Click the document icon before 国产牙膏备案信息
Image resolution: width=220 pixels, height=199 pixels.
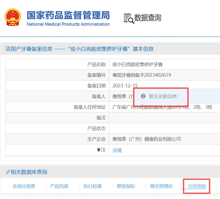pos(8,49)
